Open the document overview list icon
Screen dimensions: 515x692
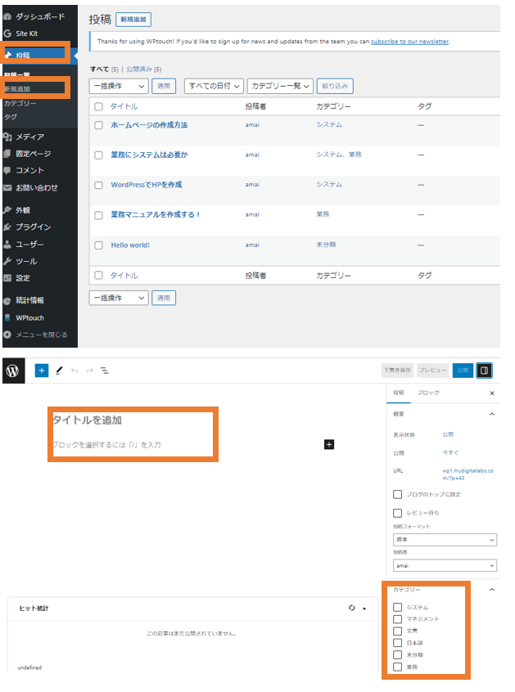click(x=105, y=371)
